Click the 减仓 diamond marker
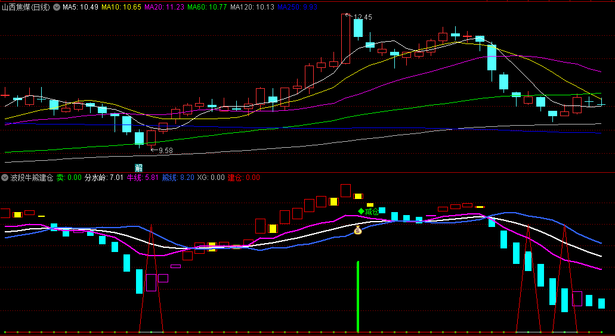615x336 pixels. (368, 212)
